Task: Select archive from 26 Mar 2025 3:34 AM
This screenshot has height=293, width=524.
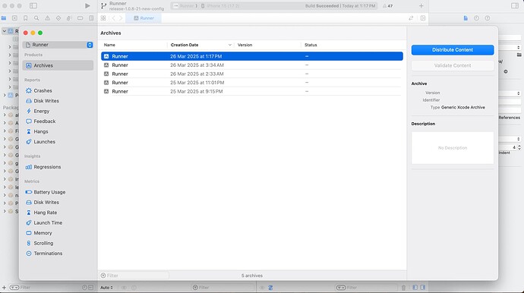Action: (x=252, y=65)
